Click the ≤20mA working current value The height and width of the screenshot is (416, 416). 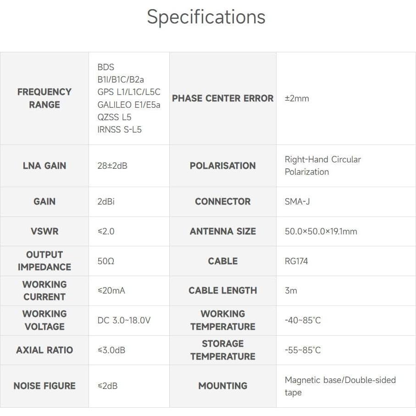(x=111, y=290)
